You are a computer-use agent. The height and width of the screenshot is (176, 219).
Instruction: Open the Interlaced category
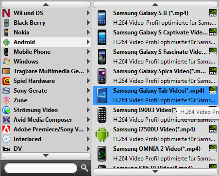[46, 139]
